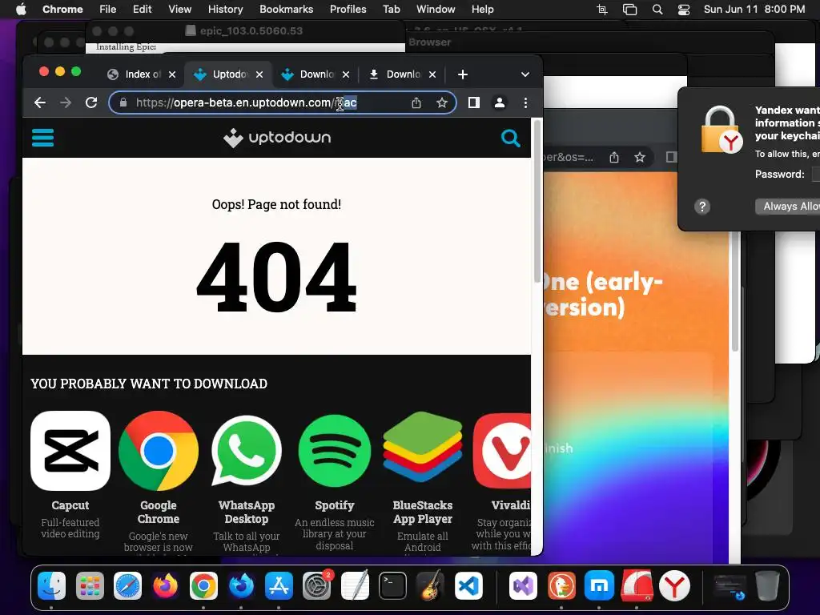Open the WhatsApp Desktop app icon

(x=247, y=451)
